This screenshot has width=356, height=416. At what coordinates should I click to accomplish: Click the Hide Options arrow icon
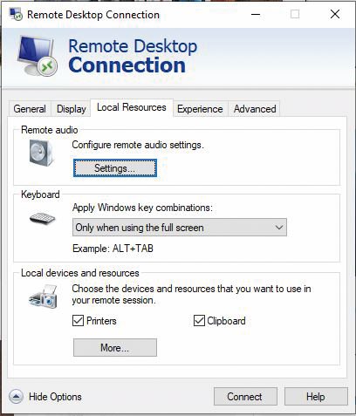pos(16,396)
